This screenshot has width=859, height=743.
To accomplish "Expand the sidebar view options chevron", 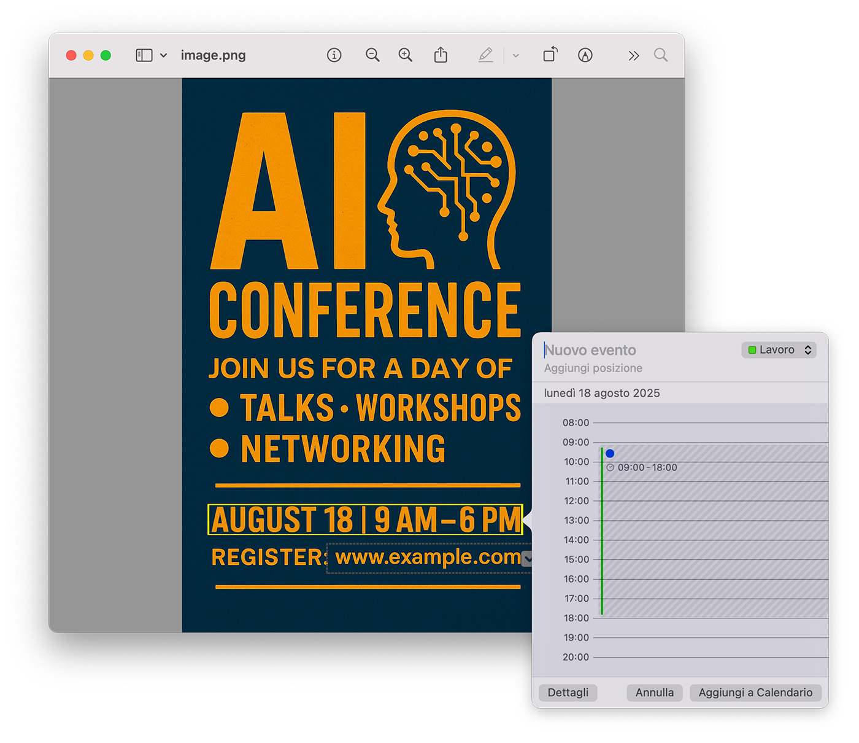I will click(x=164, y=55).
